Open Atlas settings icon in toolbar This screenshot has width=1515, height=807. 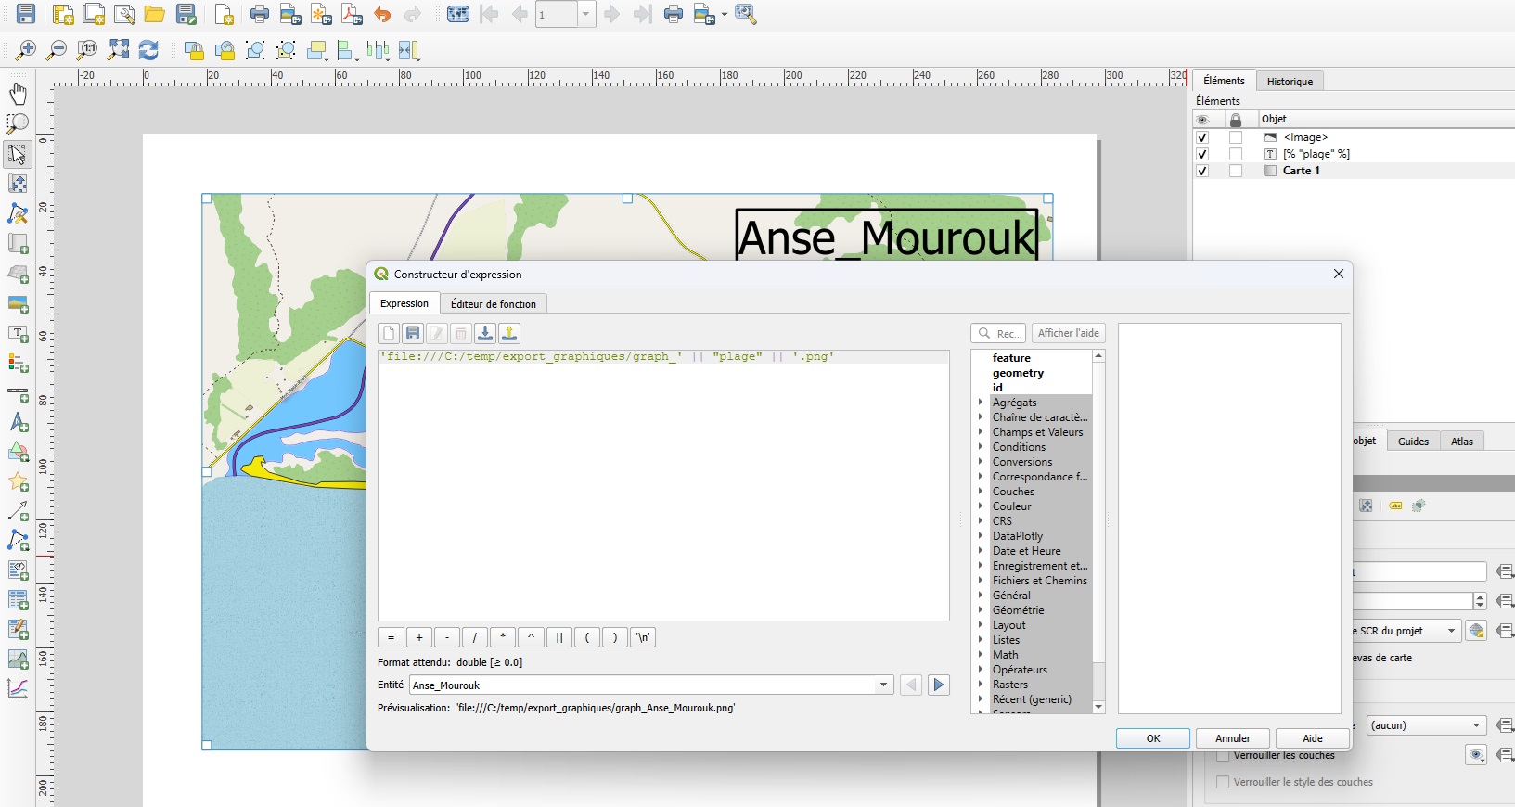[746, 14]
